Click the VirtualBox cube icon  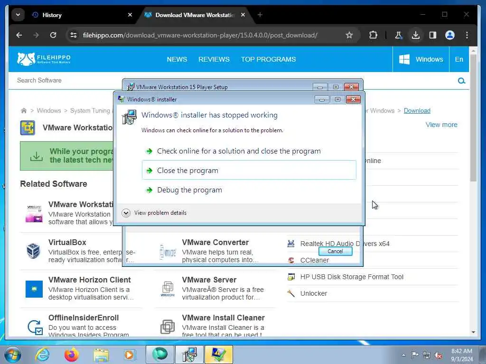tap(34, 250)
